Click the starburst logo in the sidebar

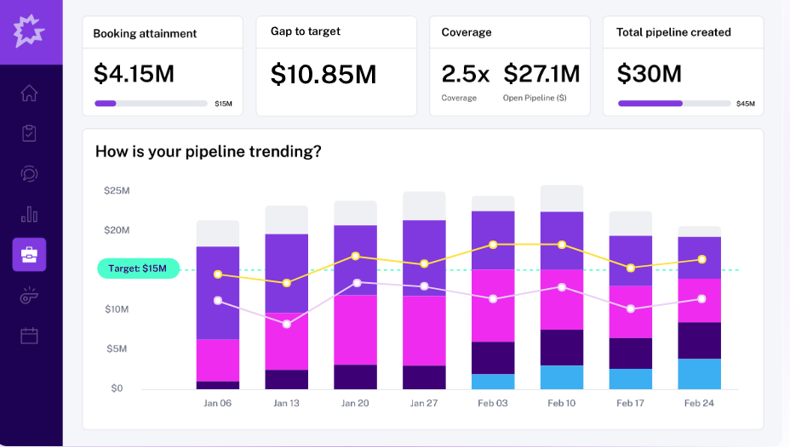[x=30, y=31]
